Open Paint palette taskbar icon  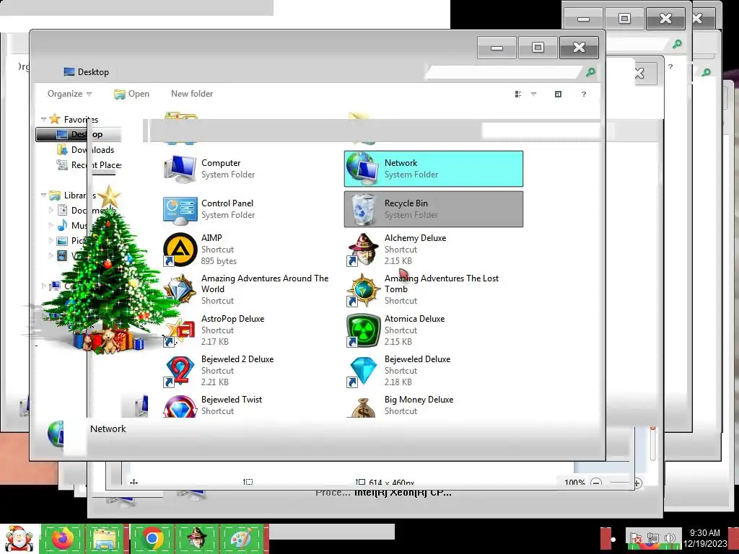click(240, 538)
